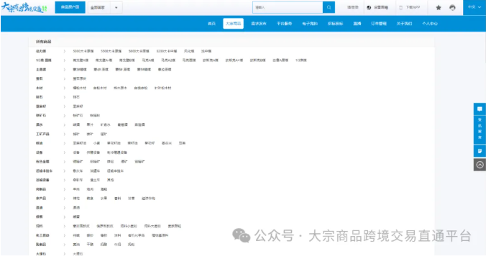Focus the search input field
This screenshot has width=486, height=259.
[x=288, y=7]
